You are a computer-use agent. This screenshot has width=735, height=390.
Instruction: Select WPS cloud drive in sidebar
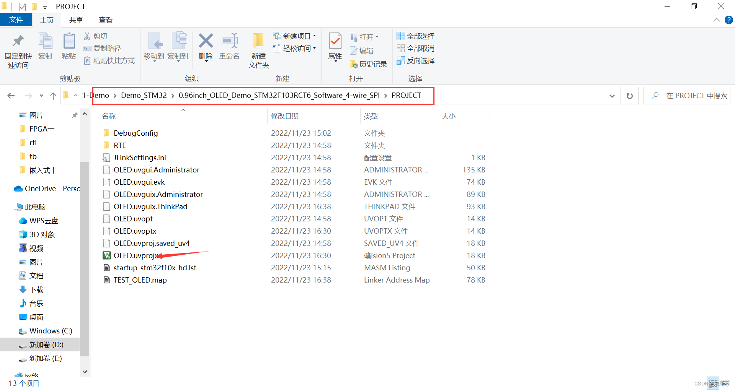point(38,221)
